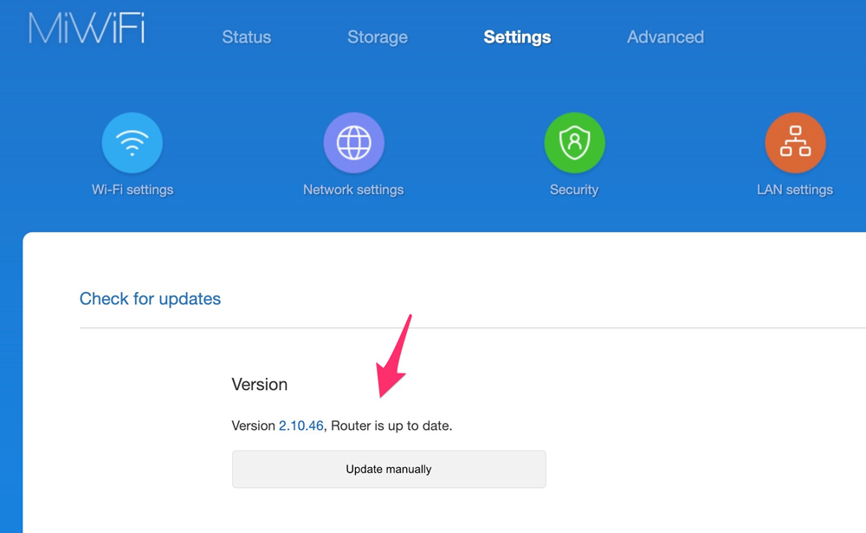This screenshot has width=866, height=533.
Task: Switch to the Status tab
Action: point(246,37)
